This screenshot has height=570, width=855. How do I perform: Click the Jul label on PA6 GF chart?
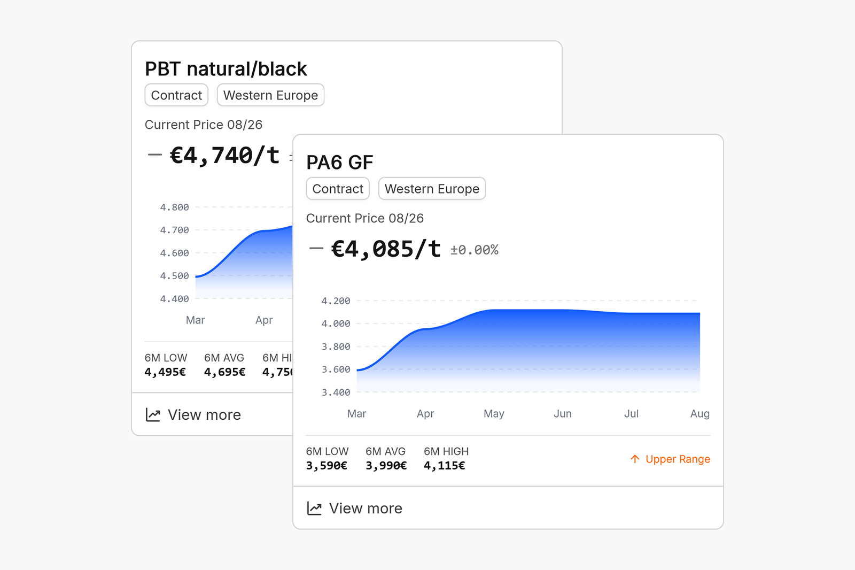coord(631,414)
